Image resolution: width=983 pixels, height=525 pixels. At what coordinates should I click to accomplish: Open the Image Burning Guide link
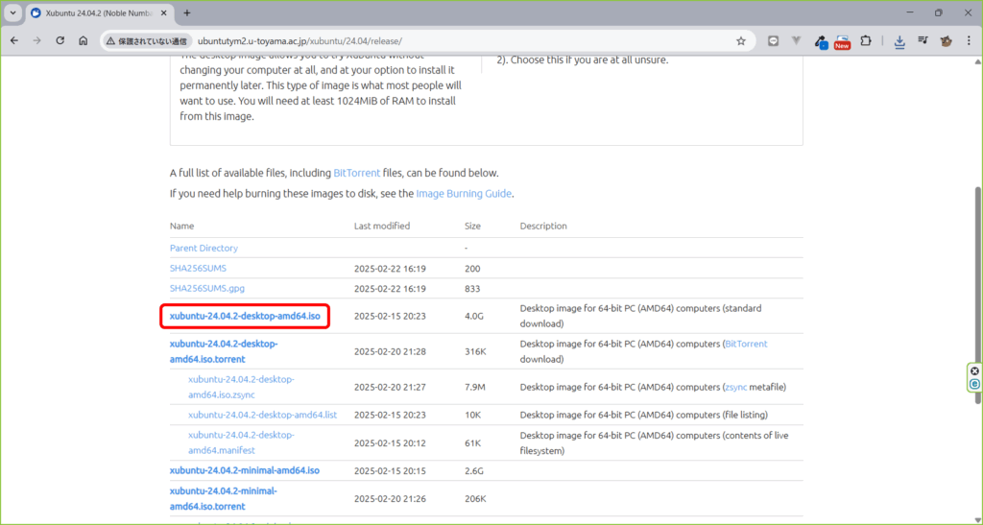point(464,194)
